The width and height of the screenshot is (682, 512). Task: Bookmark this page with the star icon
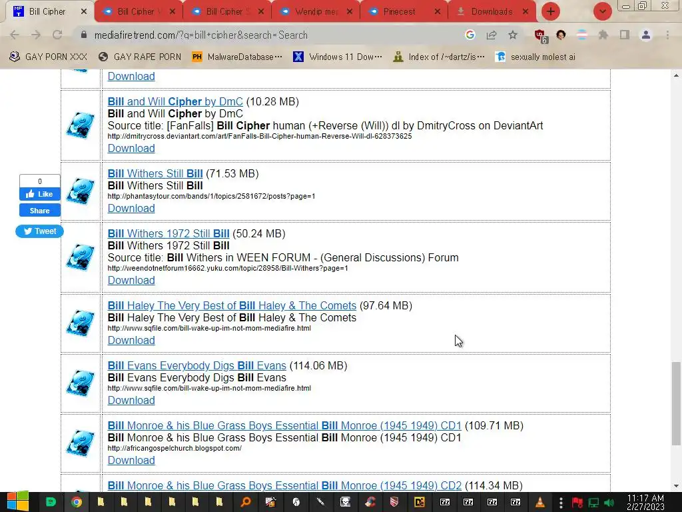pyautogui.click(x=513, y=35)
